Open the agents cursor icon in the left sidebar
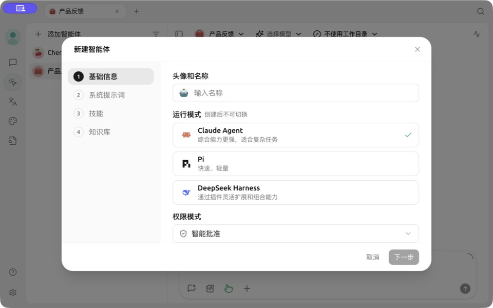The height and width of the screenshot is (308, 493). [13, 82]
